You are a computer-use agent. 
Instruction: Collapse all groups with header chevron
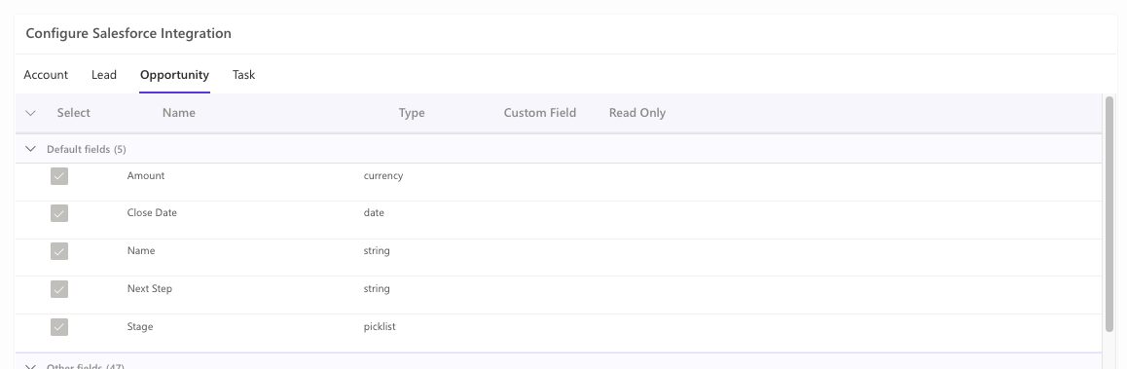pos(30,113)
